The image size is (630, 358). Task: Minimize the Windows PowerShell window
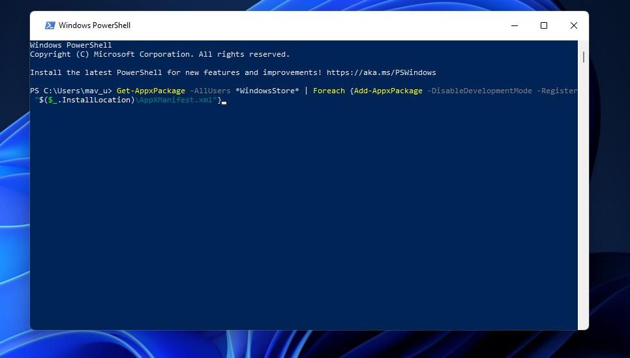515,25
